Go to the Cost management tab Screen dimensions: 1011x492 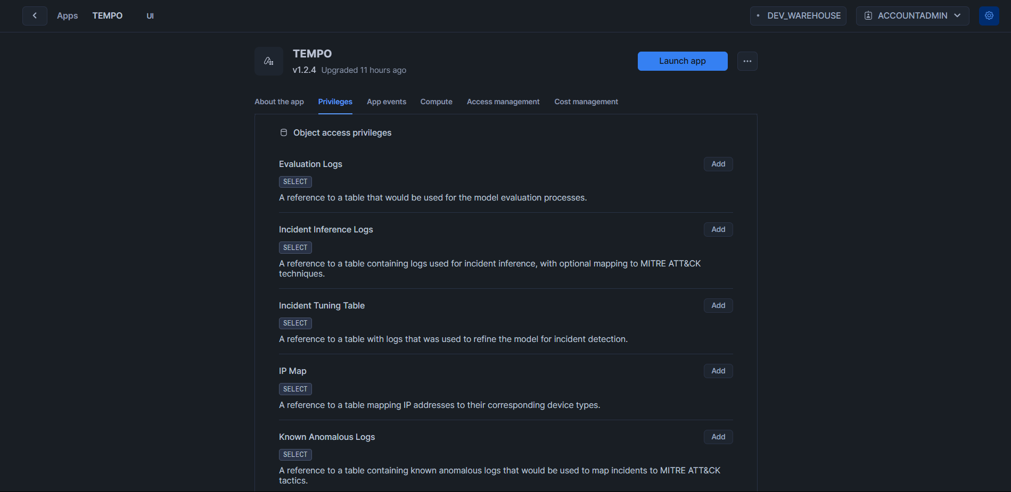pyautogui.click(x=586, y=102)
